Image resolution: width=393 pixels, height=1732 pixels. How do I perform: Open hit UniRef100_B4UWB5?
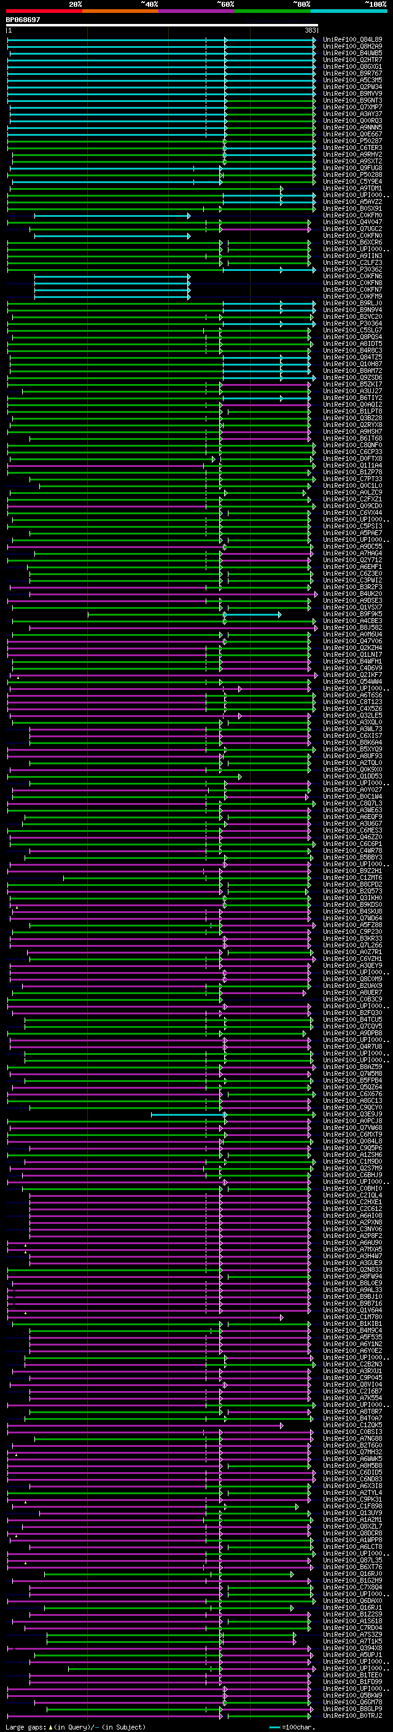352,53
